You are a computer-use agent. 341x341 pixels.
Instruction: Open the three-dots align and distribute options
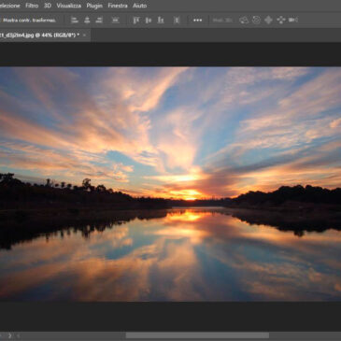point(197,21)
